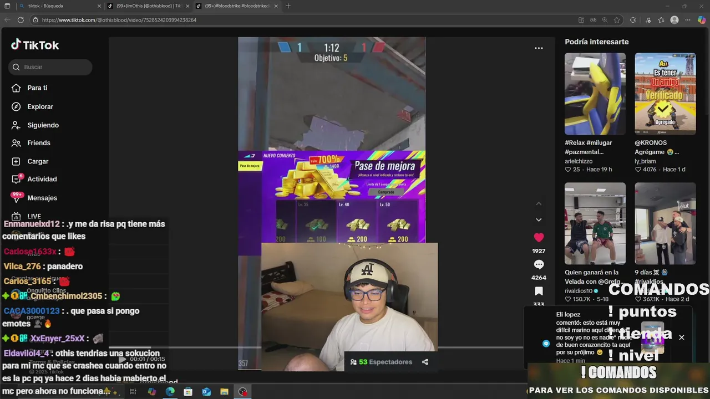Image resolution: width=710 pixels, height=399 pixels.
Task: Open browser Settings and more menu
Action: (x=688, y=20)
